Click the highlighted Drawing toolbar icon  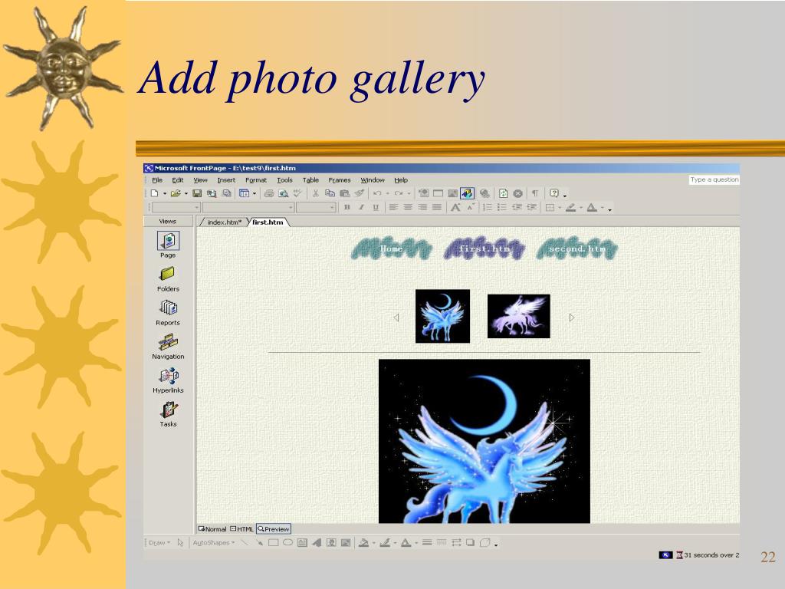(467, 193)
